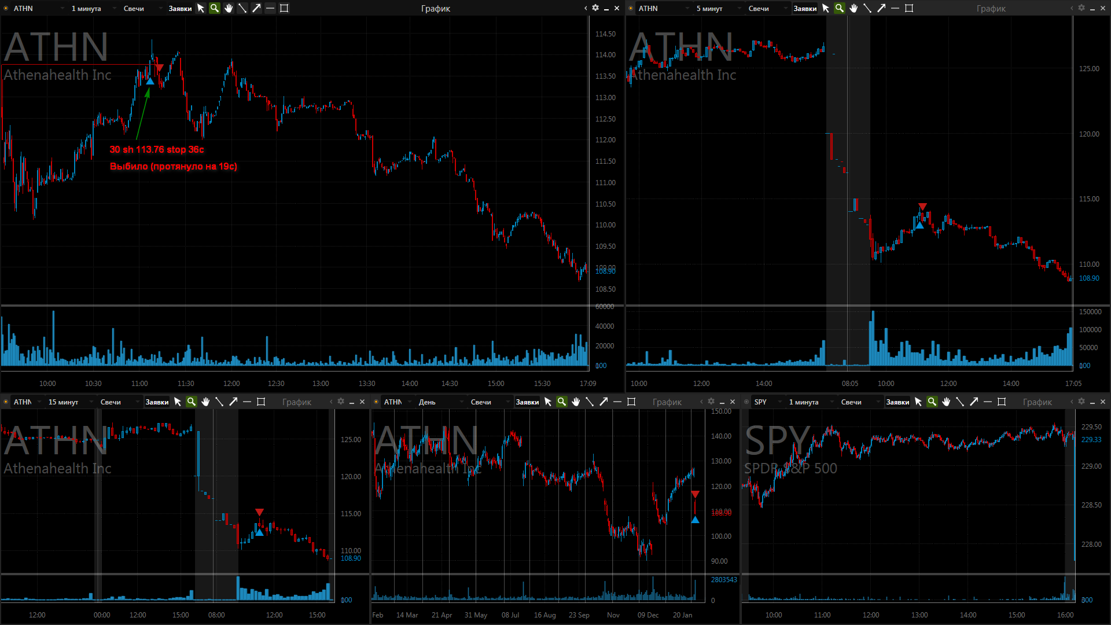Pick the rectangle tool in 15 минут chart

click(x=261, y=402)
